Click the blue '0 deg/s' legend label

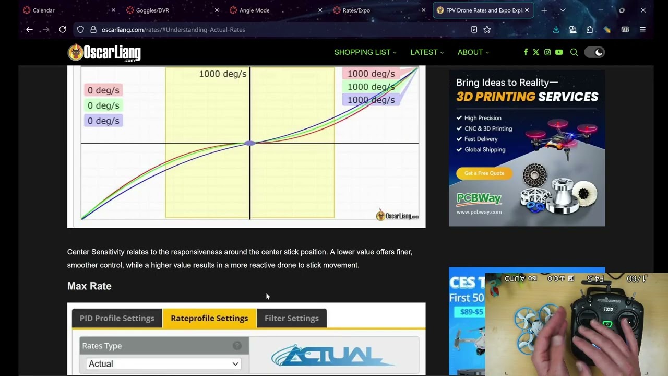103,121
